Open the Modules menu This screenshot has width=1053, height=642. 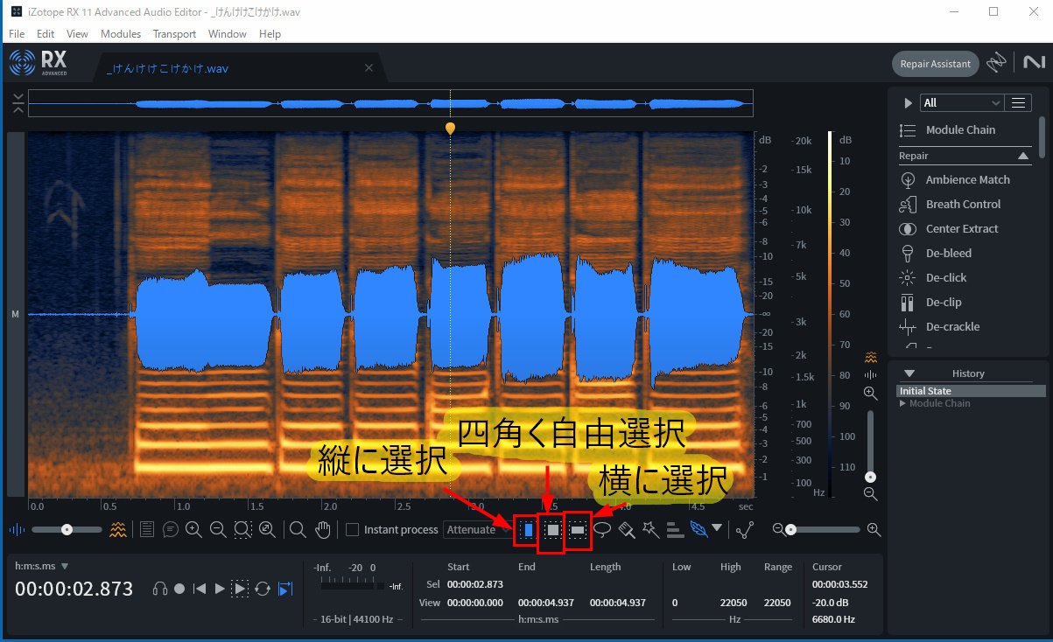point(121,33)
